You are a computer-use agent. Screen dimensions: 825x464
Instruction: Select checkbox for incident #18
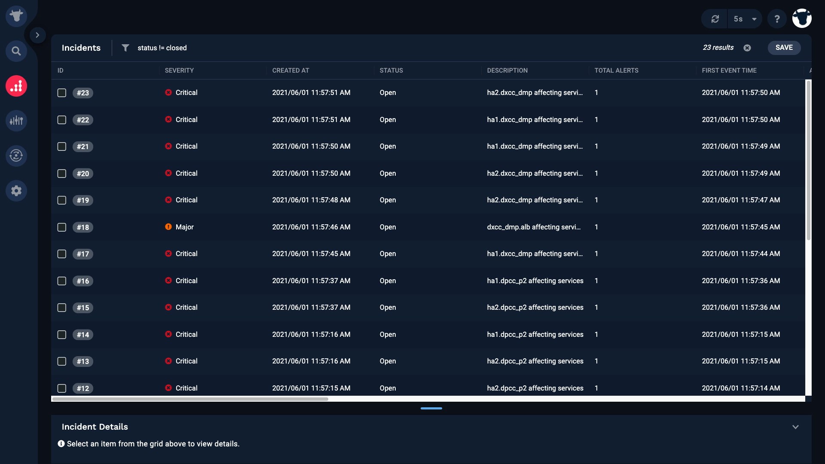point(62,227)
